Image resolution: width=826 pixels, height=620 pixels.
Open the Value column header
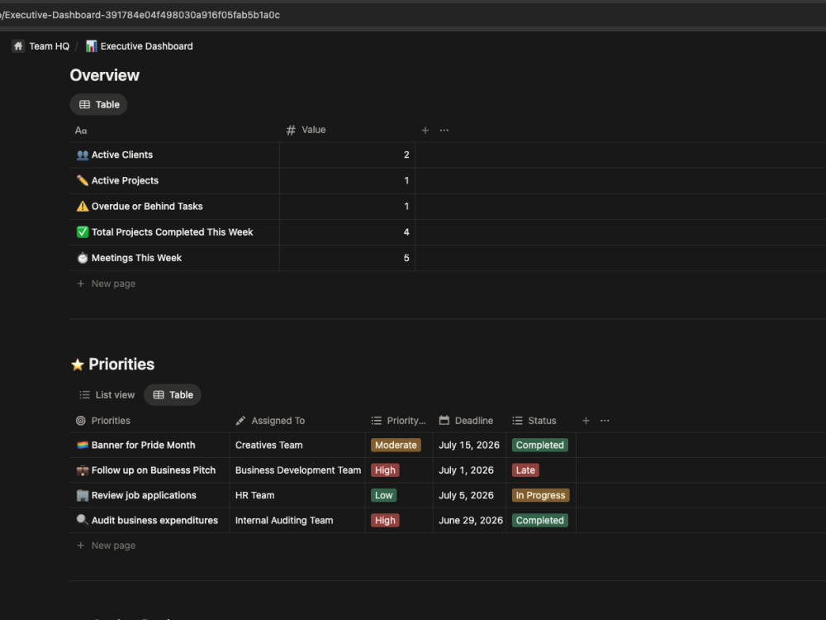point(306,131)
